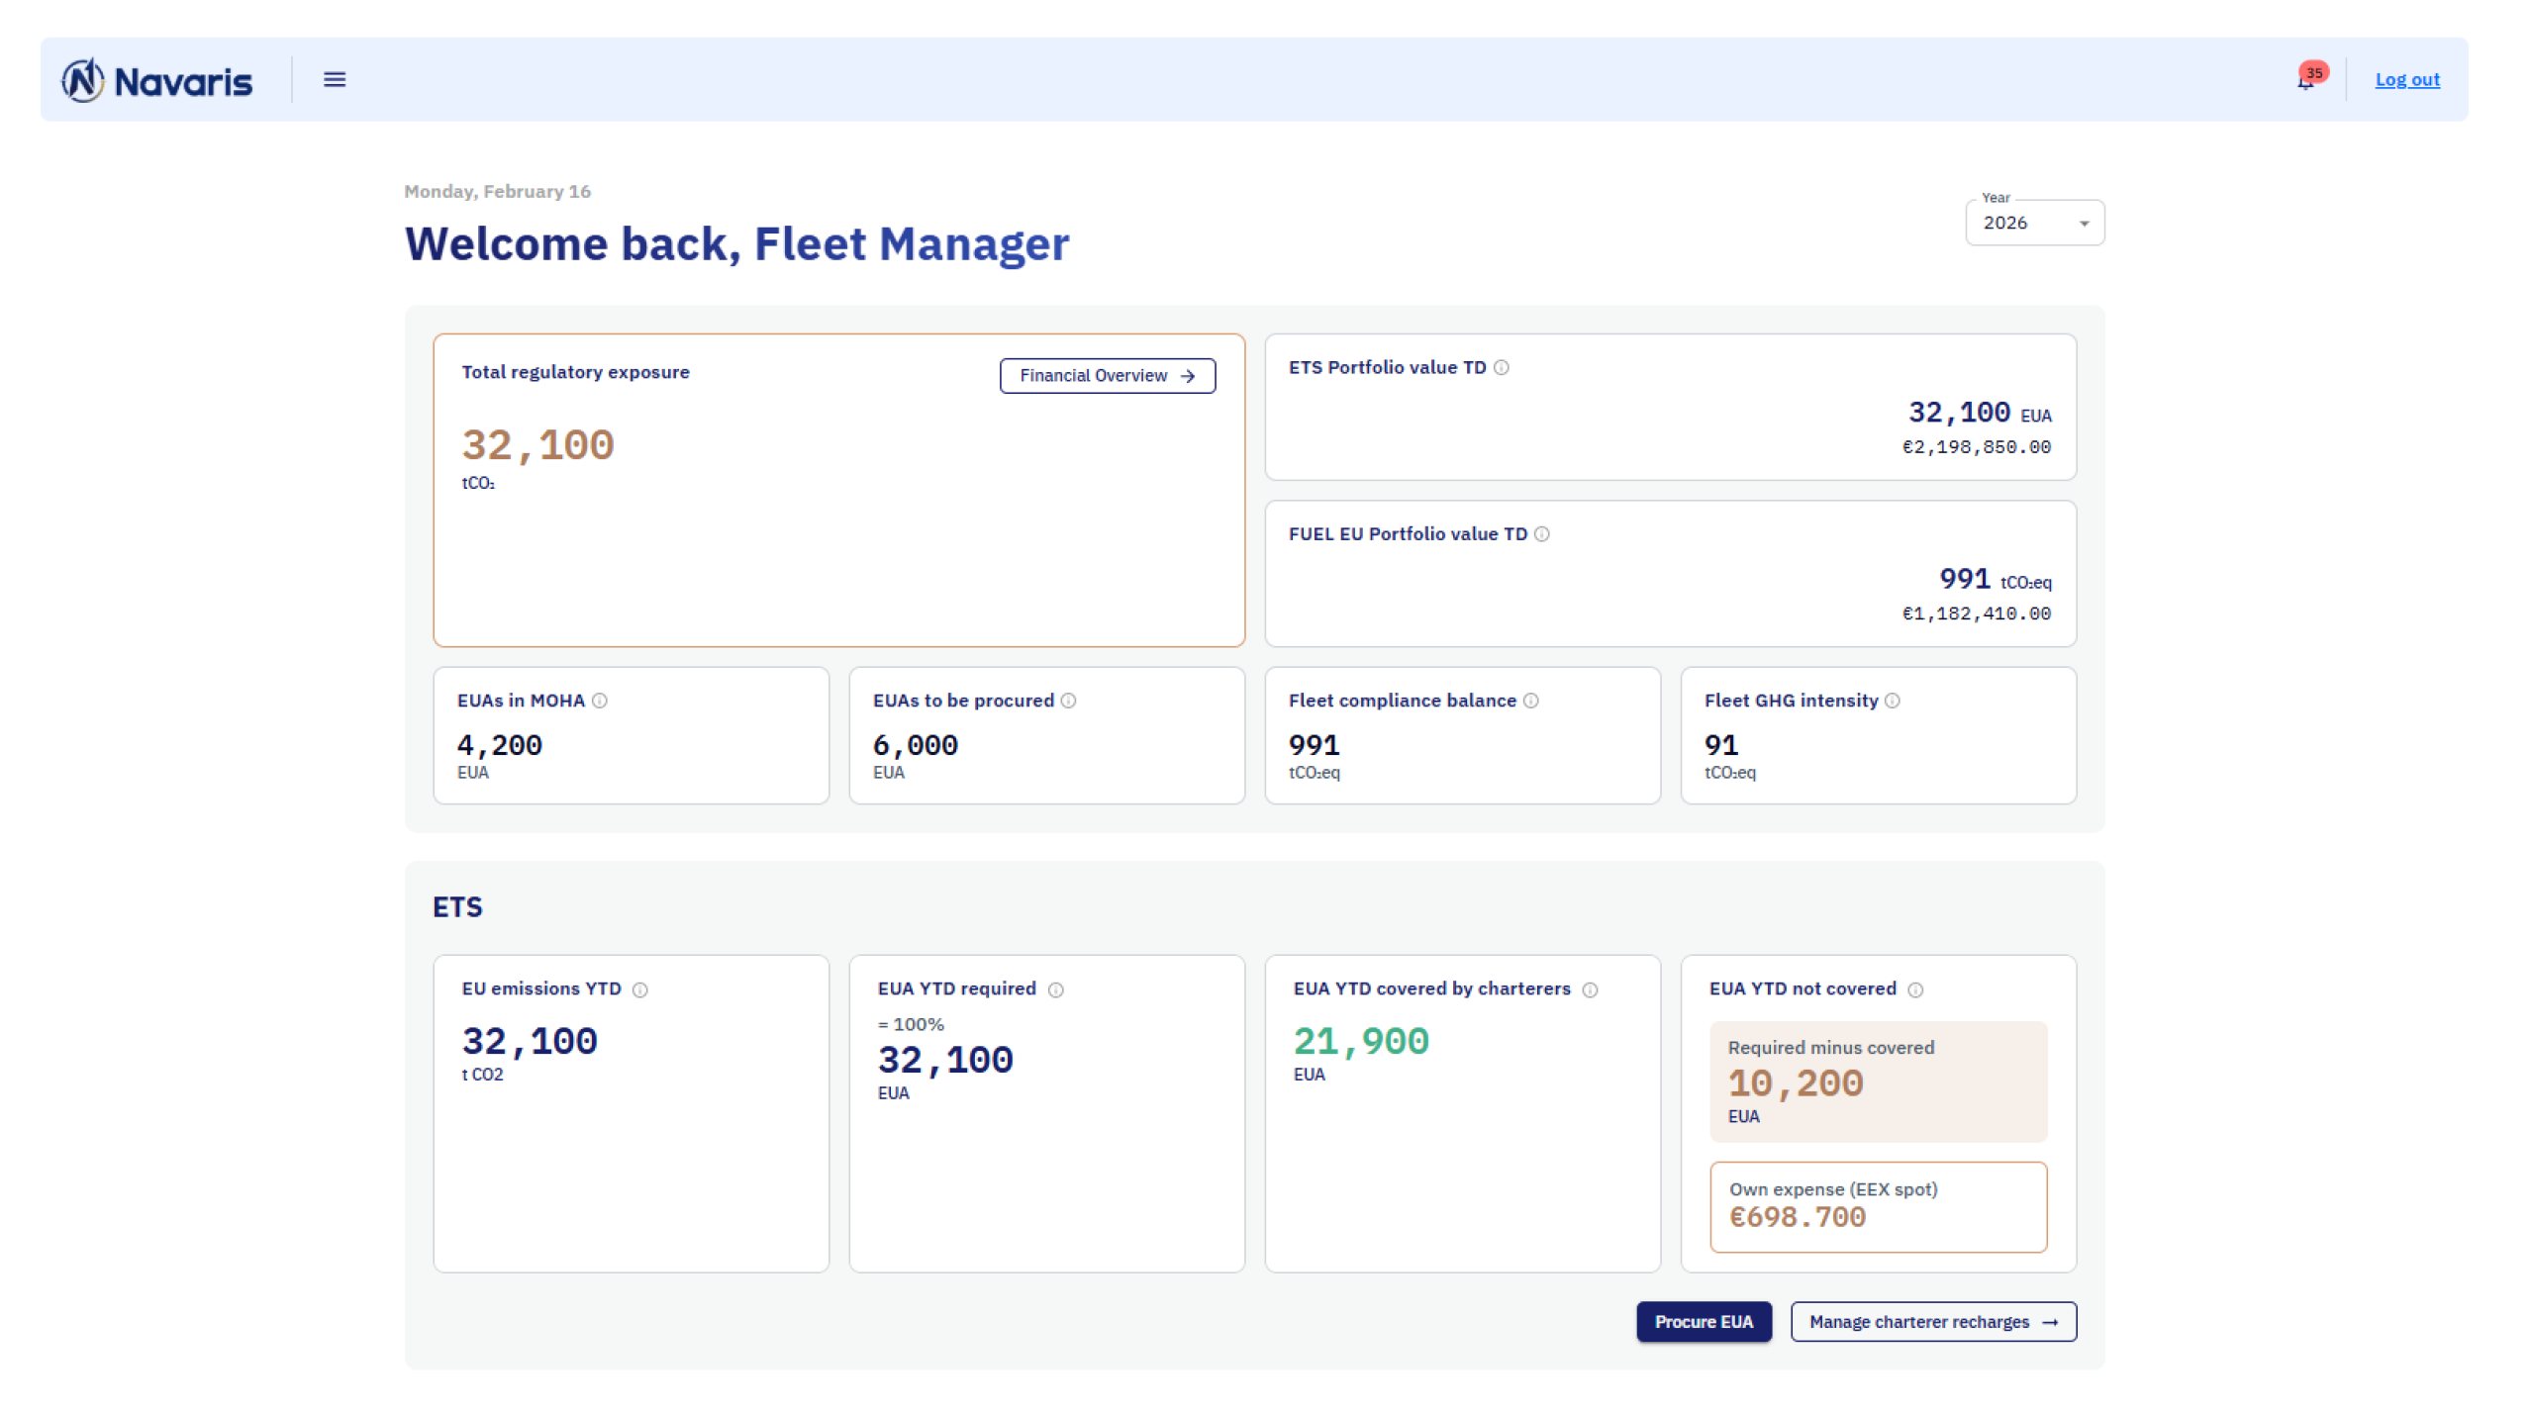The width and height of the screenshot is (2534, 1412).
Task: Click the notification bell icon
Action: pyautogui.click(x=2305, y=81)
